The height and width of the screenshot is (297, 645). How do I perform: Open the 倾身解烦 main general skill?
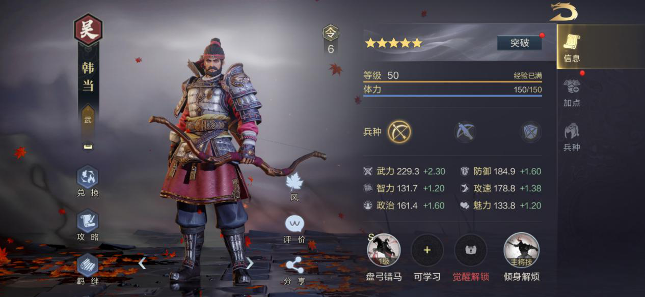[x=521, y=250]
